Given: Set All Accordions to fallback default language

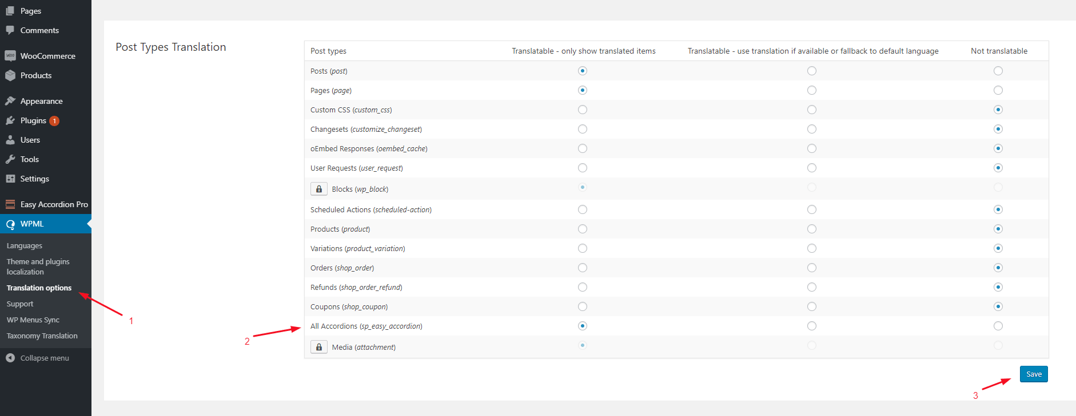Looking at the screenshot, I should tap(811, 326).
